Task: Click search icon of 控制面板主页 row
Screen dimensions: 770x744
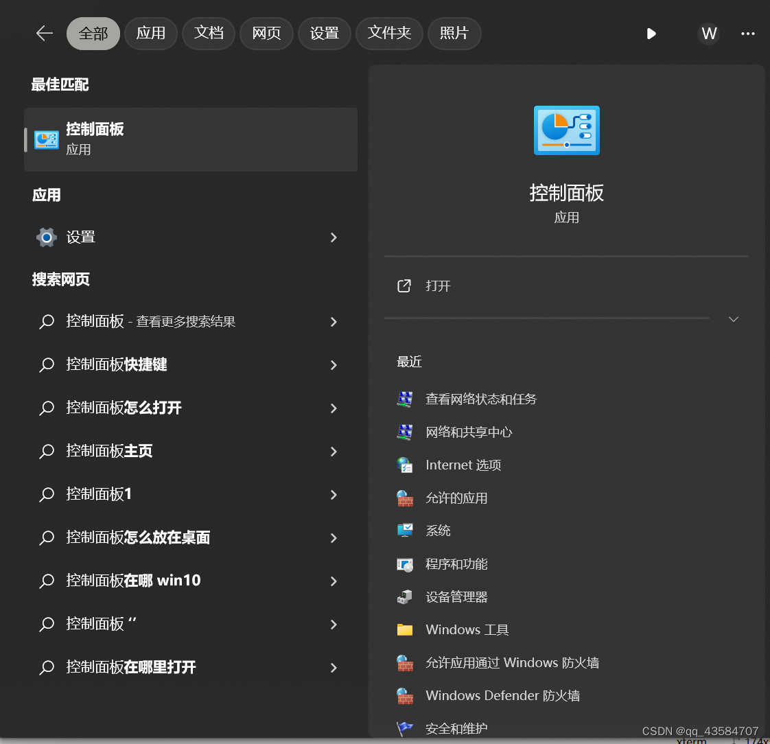Action: point(47,452)
